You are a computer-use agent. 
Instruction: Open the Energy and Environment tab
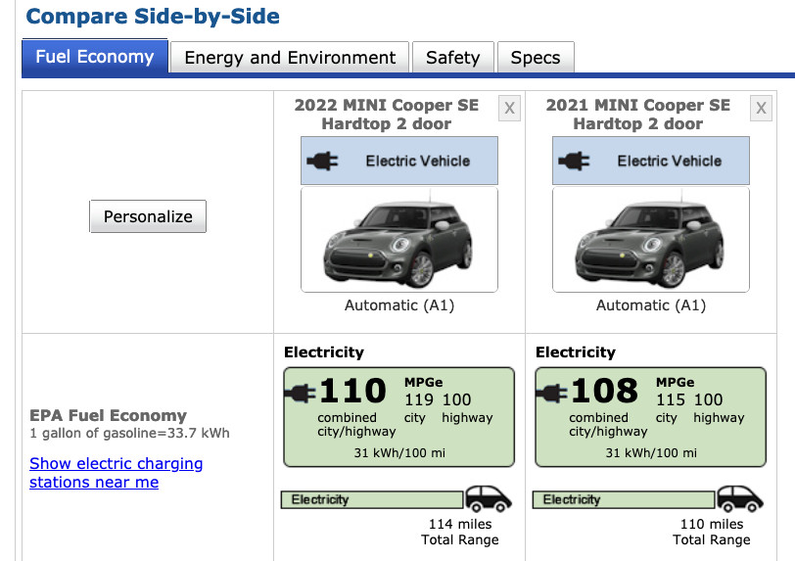[290, 58]
